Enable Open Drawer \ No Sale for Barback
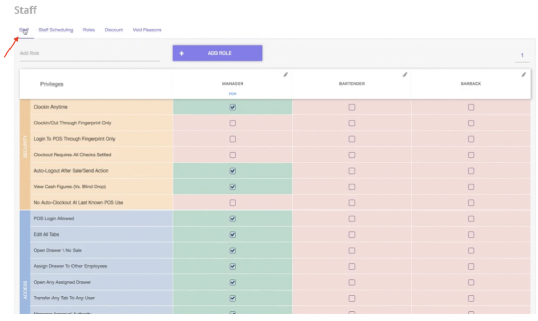The image size is (538, 321). [471, 250]
